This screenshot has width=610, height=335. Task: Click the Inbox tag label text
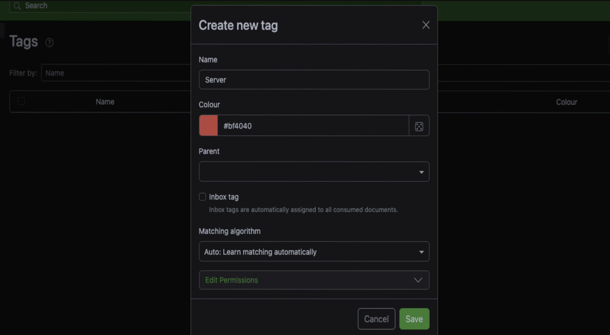click(224, 197)
